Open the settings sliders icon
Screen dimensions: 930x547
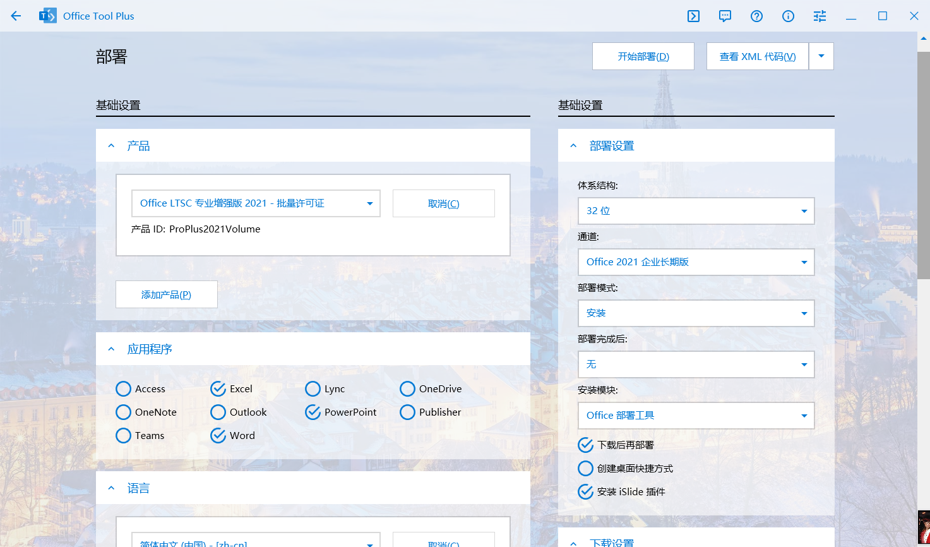[x=820, y=16]
